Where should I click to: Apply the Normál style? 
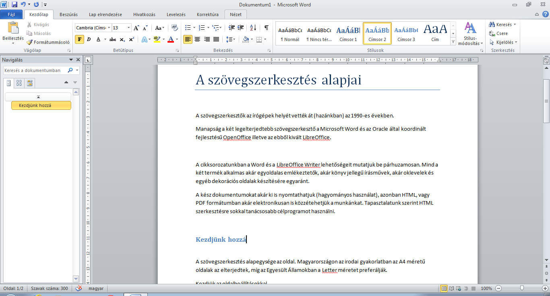pos(290,34)
